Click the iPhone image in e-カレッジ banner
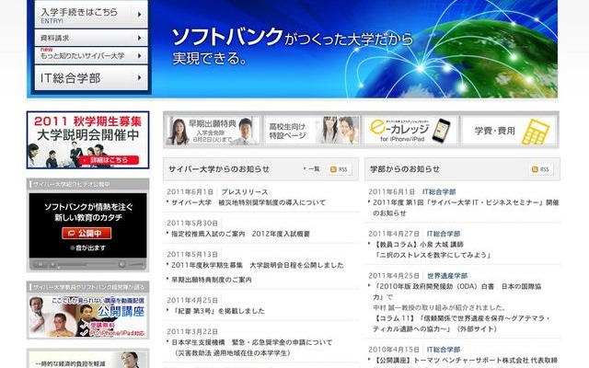Screen dimensions: 589x368 [x=441, y=131]
